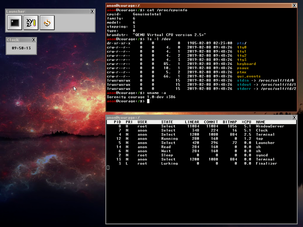Click the keyboard device entry
The image size is (303, 227).
[x=246, y=64]
